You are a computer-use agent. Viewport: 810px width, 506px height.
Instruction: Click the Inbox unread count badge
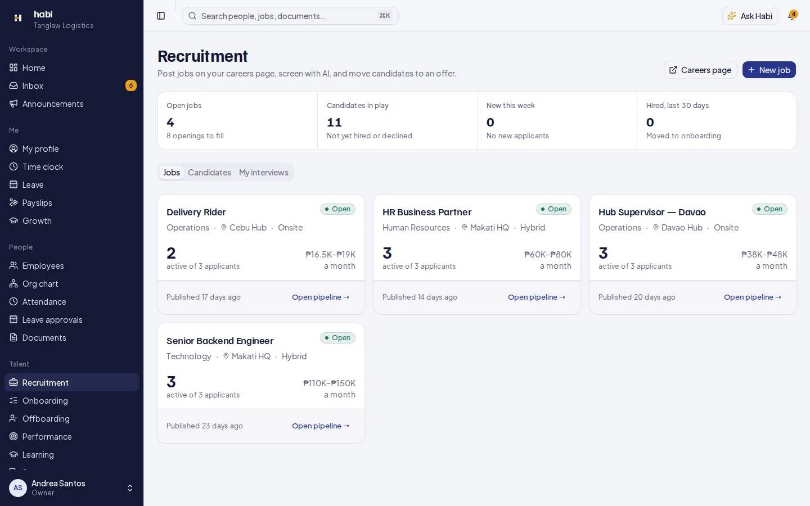pos(131,85)
